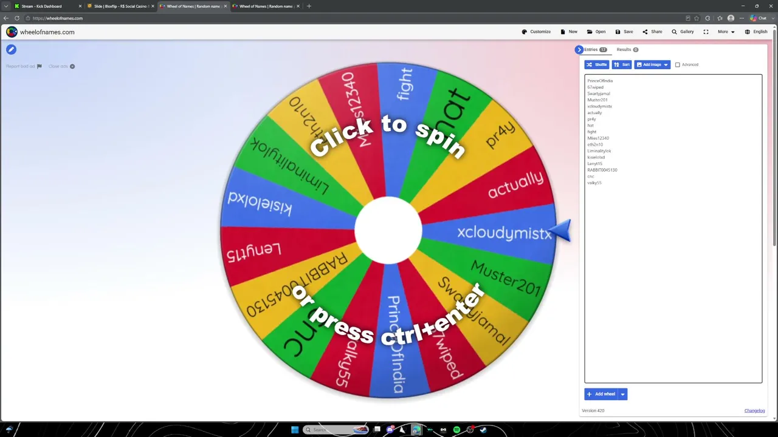This screenshot has width=778, height=437.
Task: Change language from English
Action: click(x=756, y=32)
